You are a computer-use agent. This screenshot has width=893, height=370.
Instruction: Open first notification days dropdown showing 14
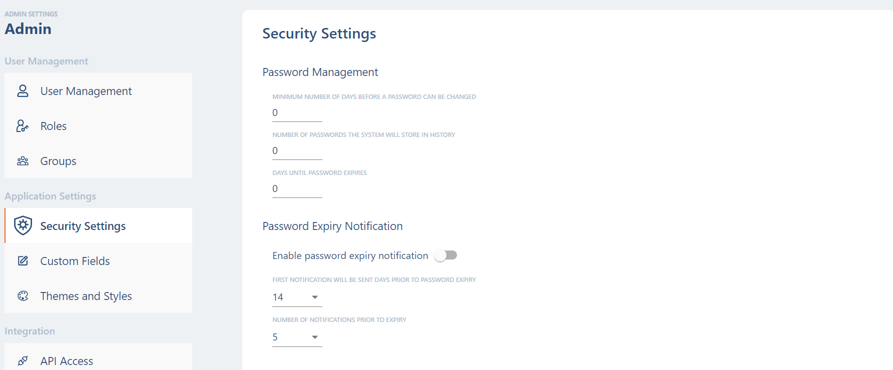(297, 297)
